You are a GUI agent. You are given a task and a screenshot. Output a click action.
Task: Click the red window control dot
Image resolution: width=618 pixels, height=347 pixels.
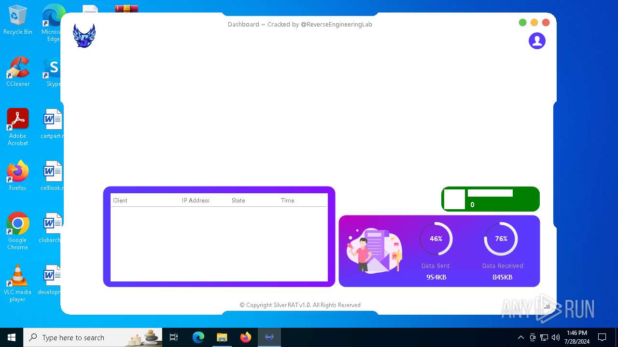pos(546,23)
